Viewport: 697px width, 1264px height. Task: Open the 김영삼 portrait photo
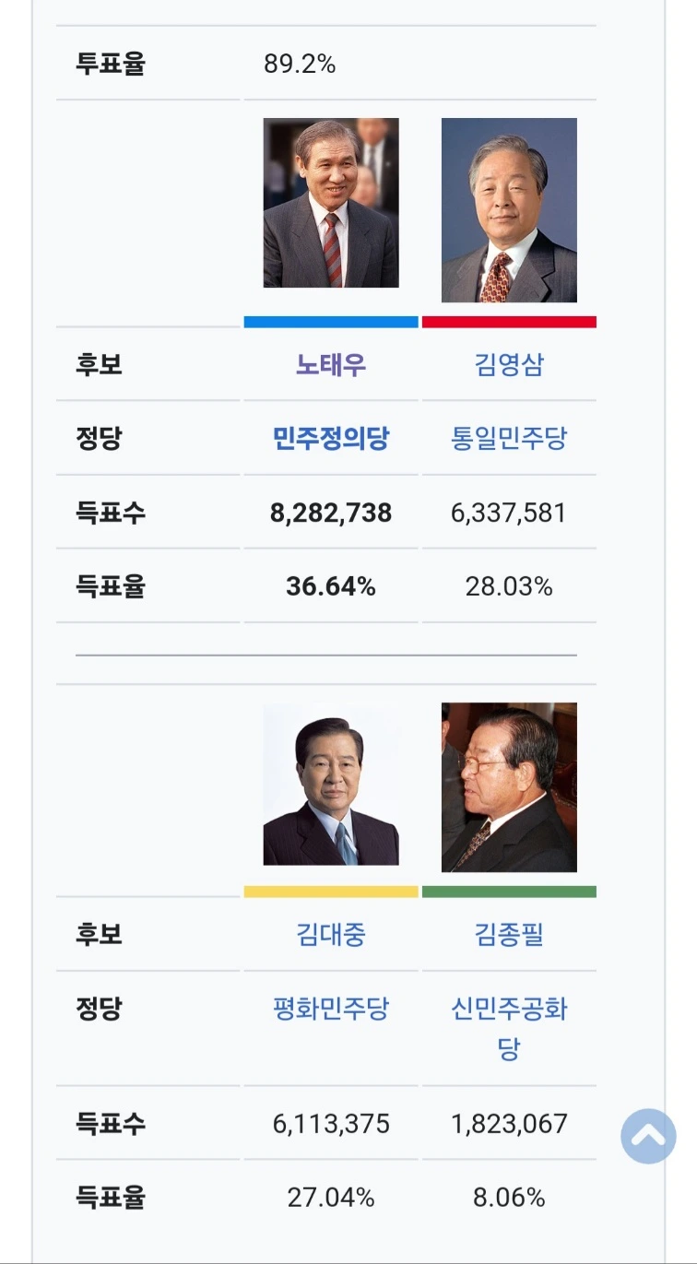point(509,210)
